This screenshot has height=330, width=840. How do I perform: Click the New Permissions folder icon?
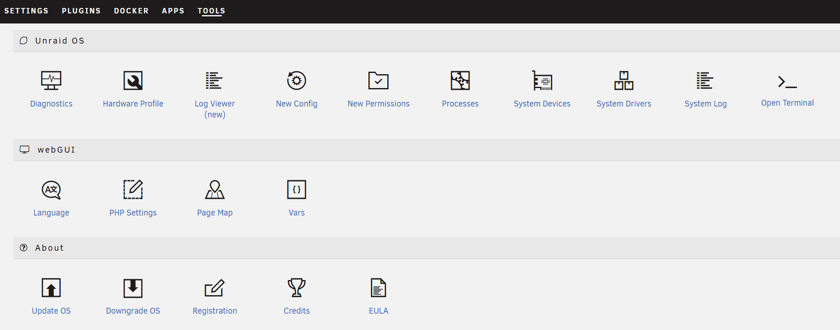pos(378,81)
